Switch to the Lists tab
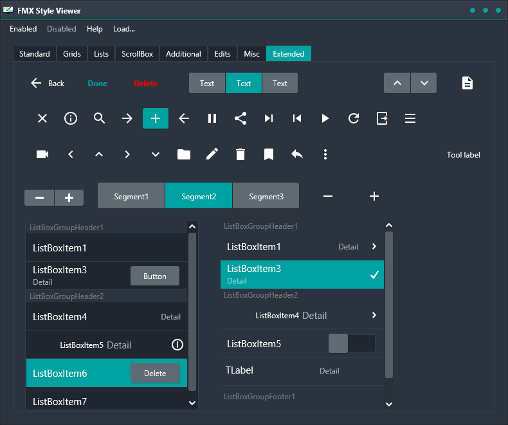This screenshot has width=508, height=425. click(x=101, y=54)
